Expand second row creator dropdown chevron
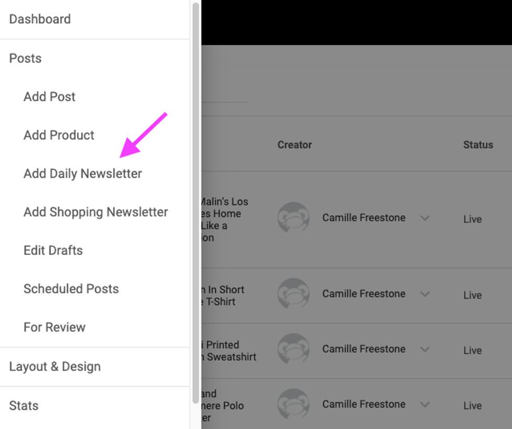This screenshot has height=429, width=512. tap(425, 294)
